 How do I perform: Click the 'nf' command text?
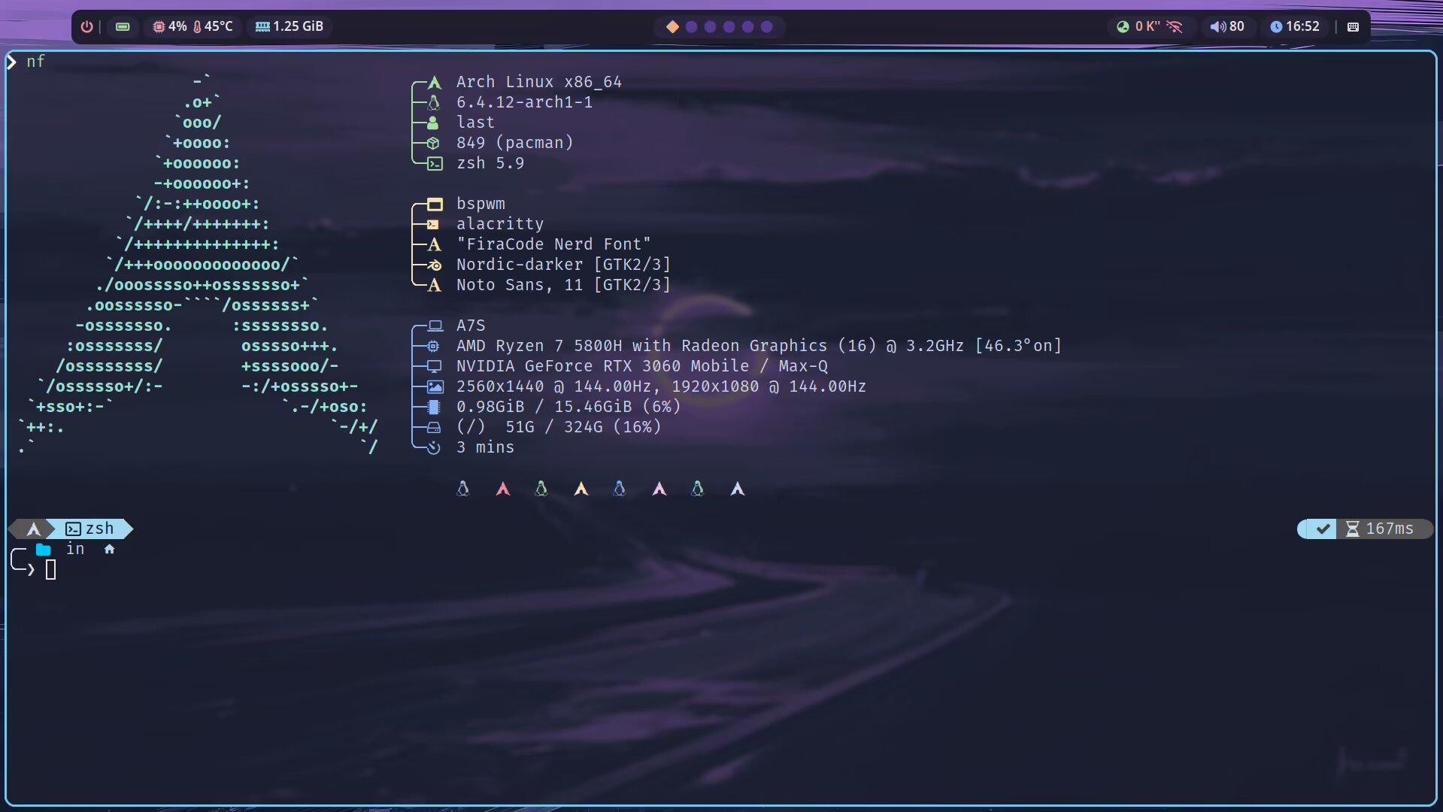[35, 62]
